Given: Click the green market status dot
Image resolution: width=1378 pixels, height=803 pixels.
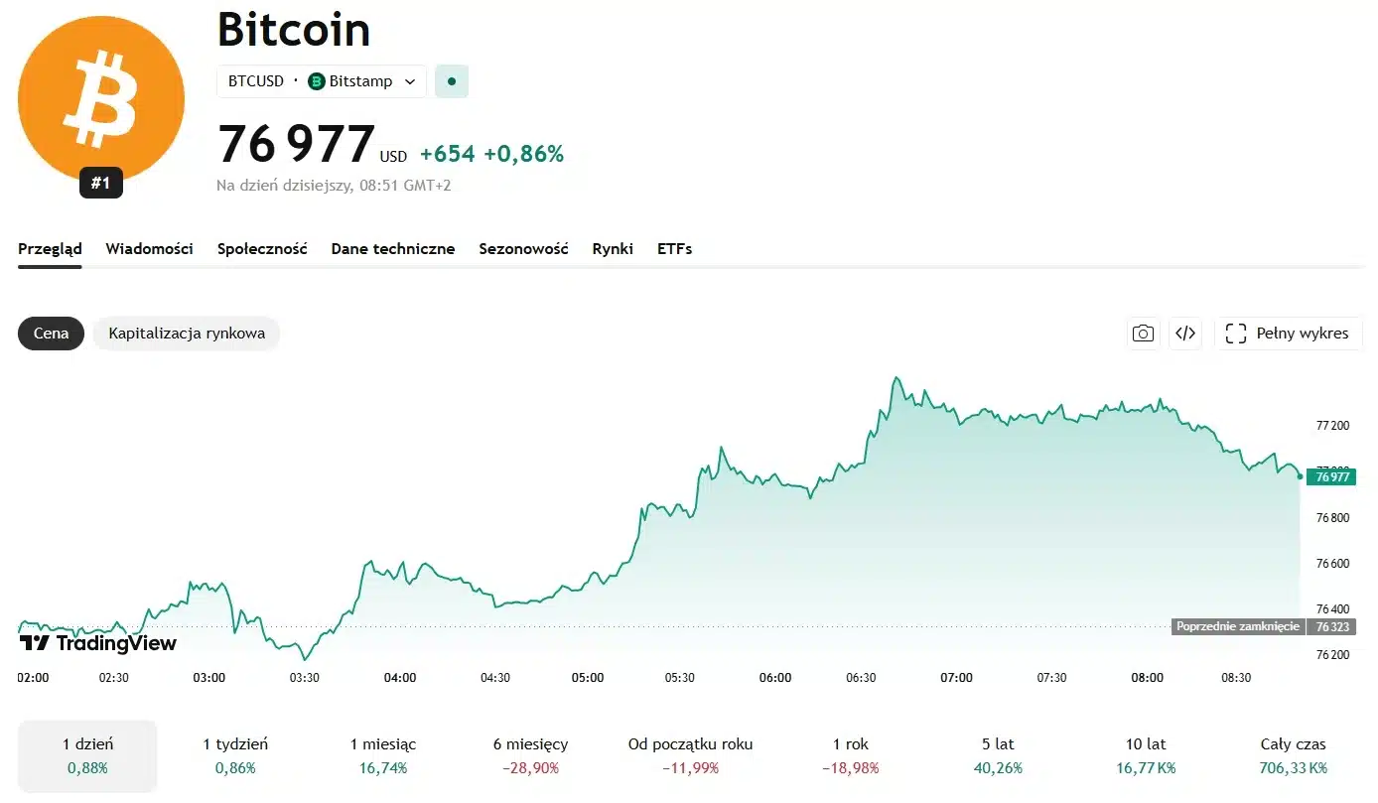Looking at the screenshot, I should [x=452, y=81].
